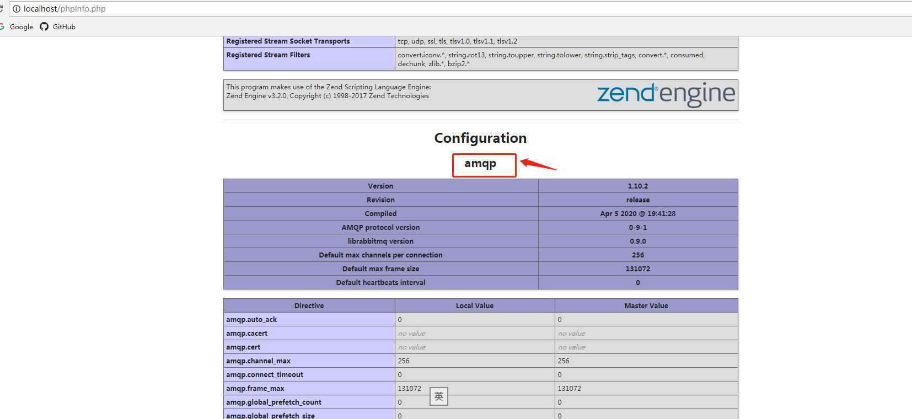
Task: Click the amqp.cert directive
Action: point(243,347)
